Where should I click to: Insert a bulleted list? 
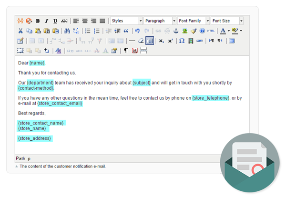[88, 31]
